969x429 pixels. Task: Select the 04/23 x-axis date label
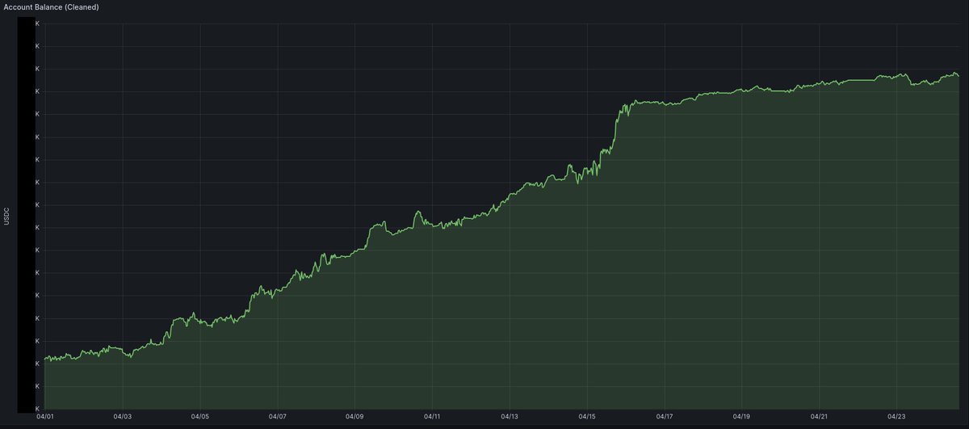(x=897, y=417)
